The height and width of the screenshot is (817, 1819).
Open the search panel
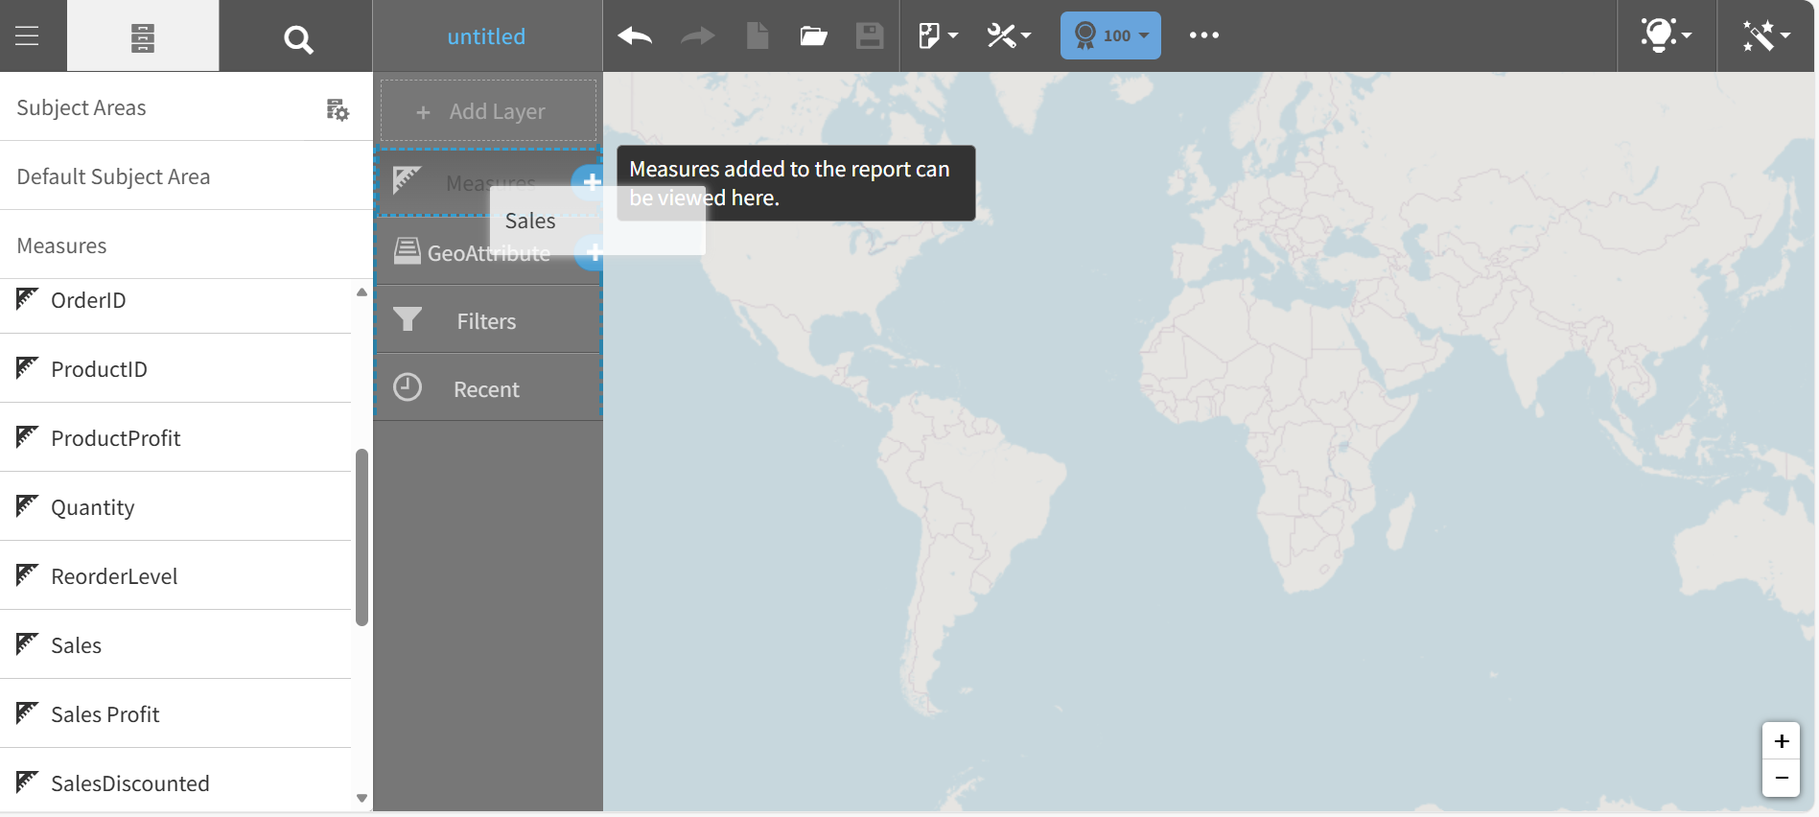297,39
